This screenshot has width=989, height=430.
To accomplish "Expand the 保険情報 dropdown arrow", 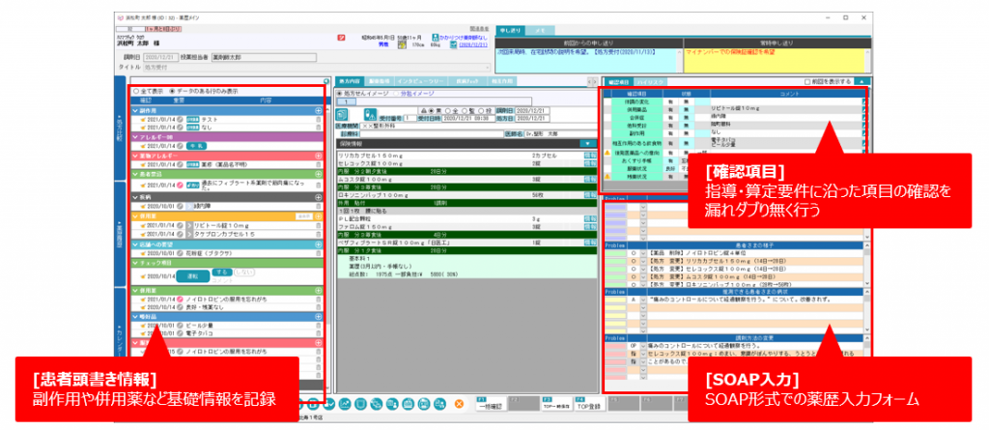I will (x=588, y=143).
